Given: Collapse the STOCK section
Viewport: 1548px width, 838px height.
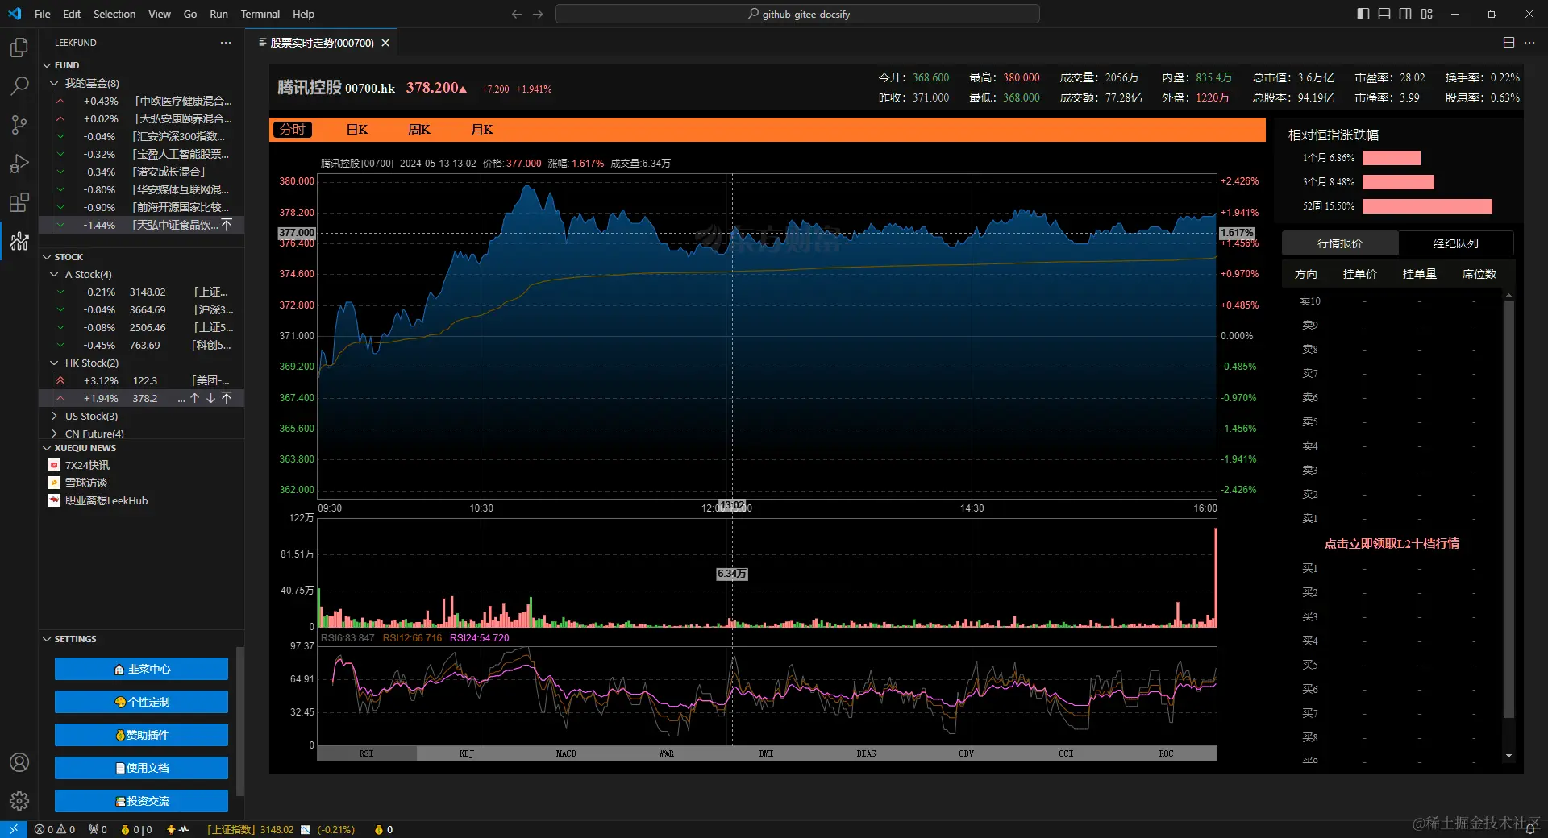Looking at the screenshot, I should click(x=47, y=257).
